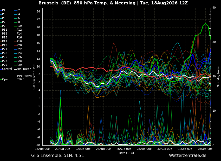The width and height of the screenshot is (221, 161).
Task: Click the 01Sep 00z date tick label
Action: pos(185,149)
